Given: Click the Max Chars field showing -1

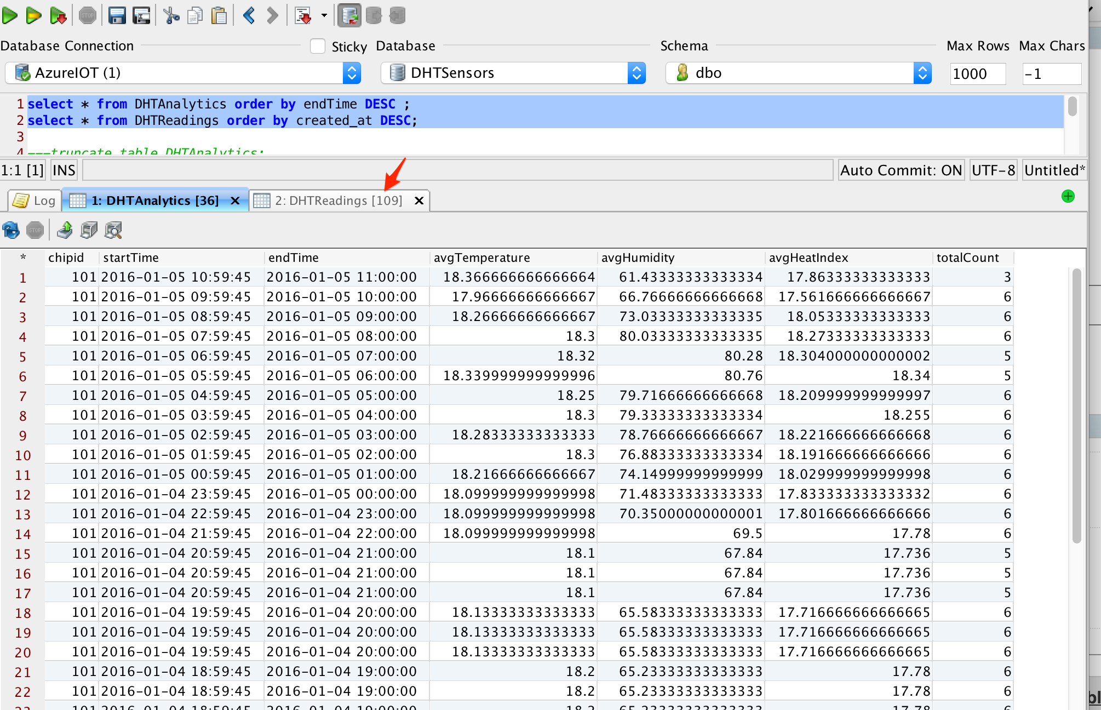Looking at the screenshot, I should click(x=1052, y=73).
